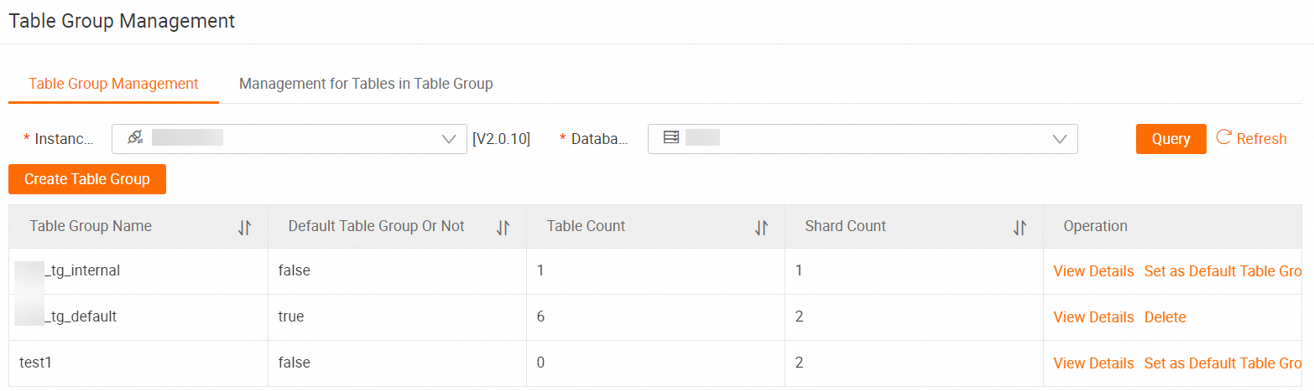The height and width of the screenshot is (391, 1314).
Task: Expand the Database dropdown chevron
Action: coord(1060,139)
